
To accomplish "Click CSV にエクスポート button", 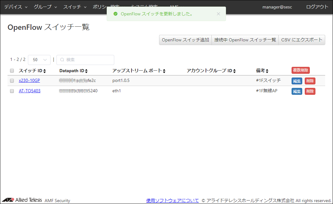I will click(302, 40).
